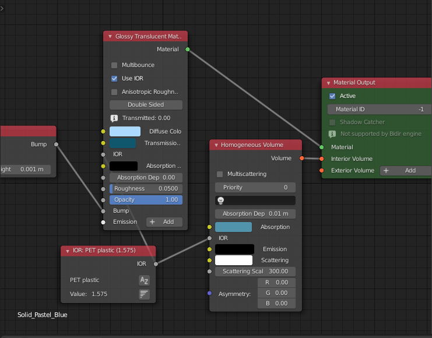Screen dimensions: 432x338
Task: Click the list icon beside IOR value
Action: 144,294
